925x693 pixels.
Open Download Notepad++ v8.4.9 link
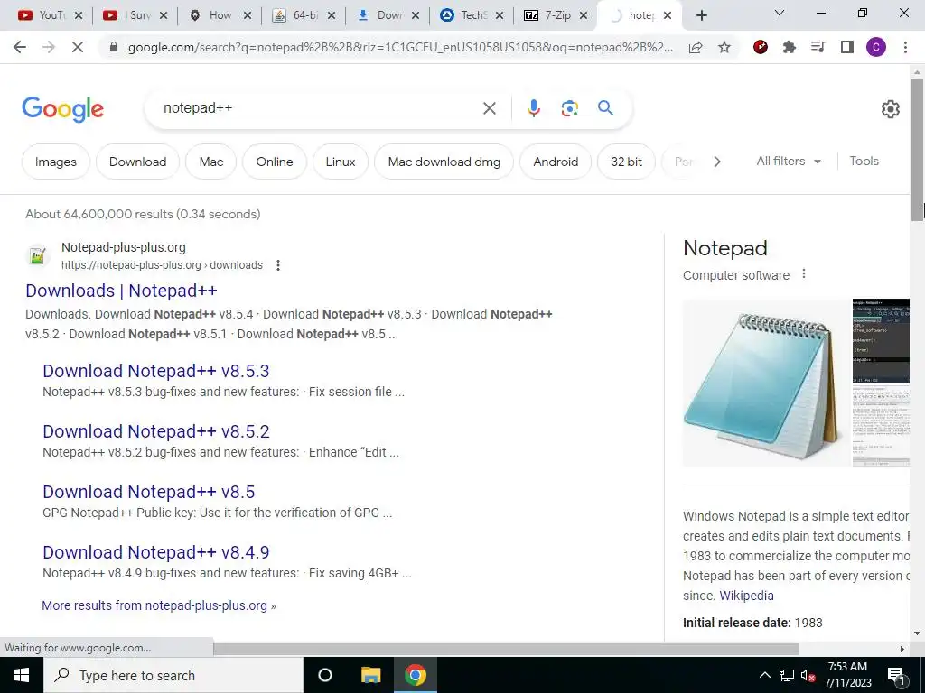(x=155, y=552)
